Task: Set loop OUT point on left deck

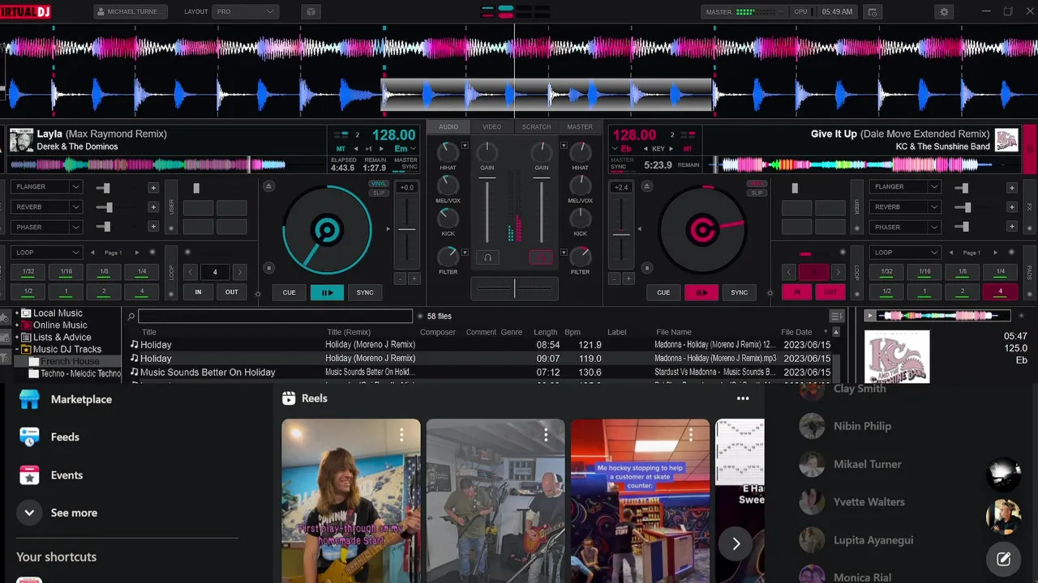Action: [x=232, y=292]
